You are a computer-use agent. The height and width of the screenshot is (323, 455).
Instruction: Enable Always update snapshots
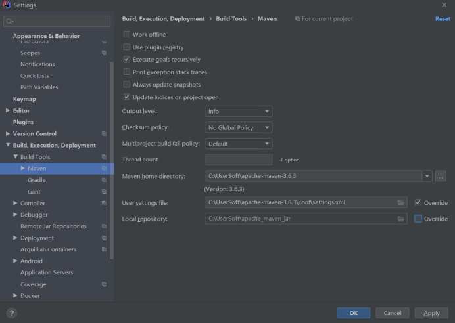point(127,84)
